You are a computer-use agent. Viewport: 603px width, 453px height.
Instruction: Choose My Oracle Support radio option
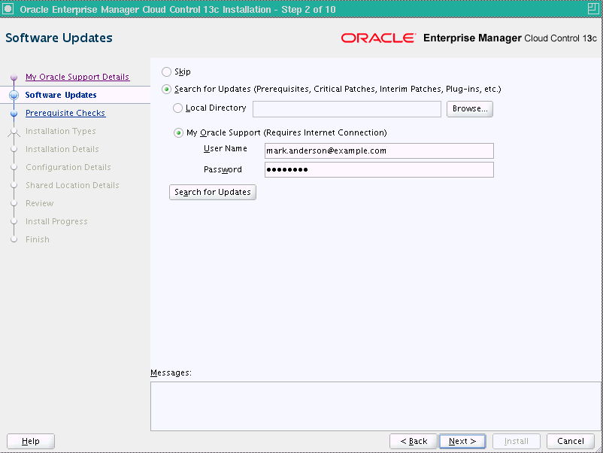pyautogui.click(x=178, y=132)
